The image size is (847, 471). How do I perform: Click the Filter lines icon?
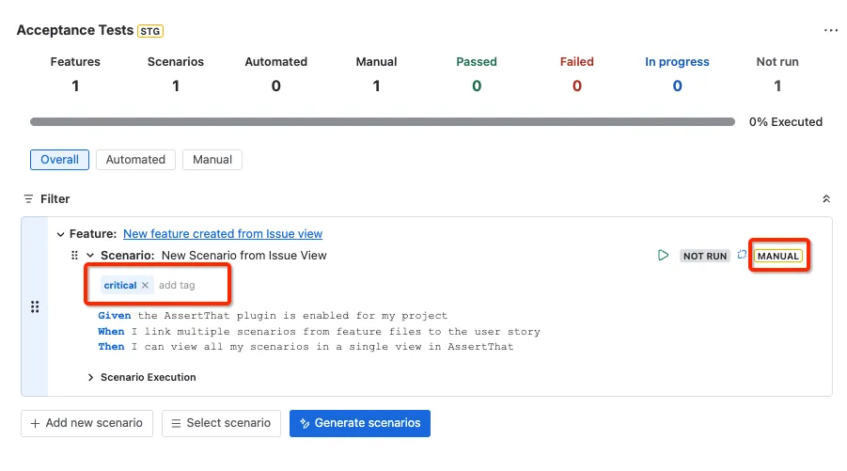(x=28, y=198)
